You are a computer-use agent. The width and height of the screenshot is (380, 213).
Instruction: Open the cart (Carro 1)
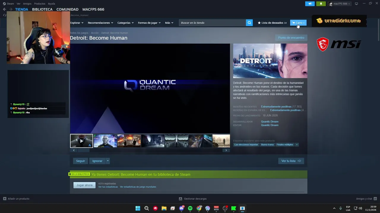point(298,23)
